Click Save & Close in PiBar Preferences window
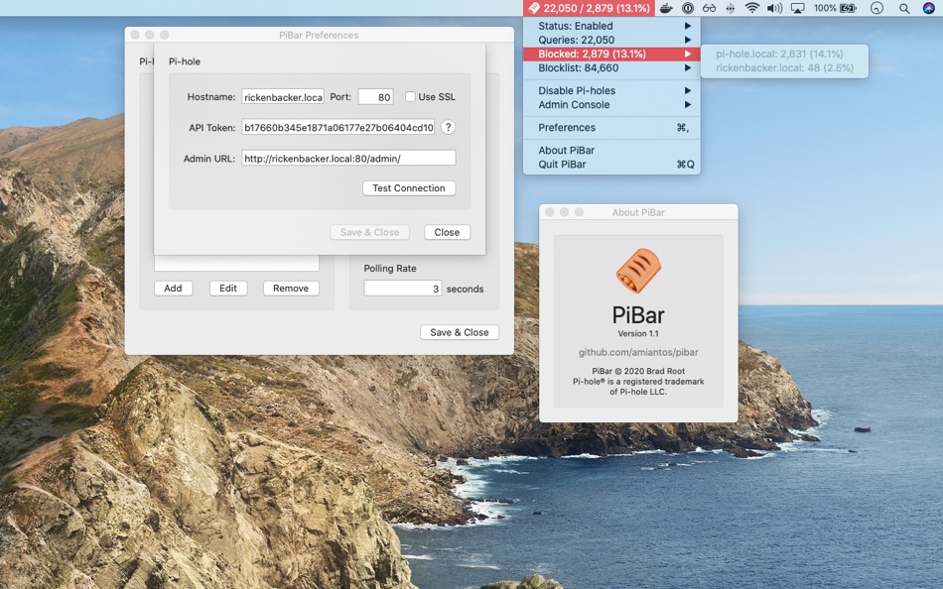 [460, 332]
